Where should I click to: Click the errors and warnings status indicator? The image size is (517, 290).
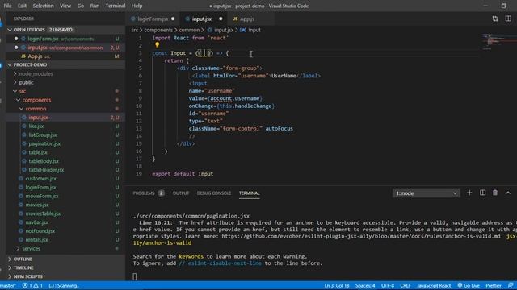click(x=32, y=285)
